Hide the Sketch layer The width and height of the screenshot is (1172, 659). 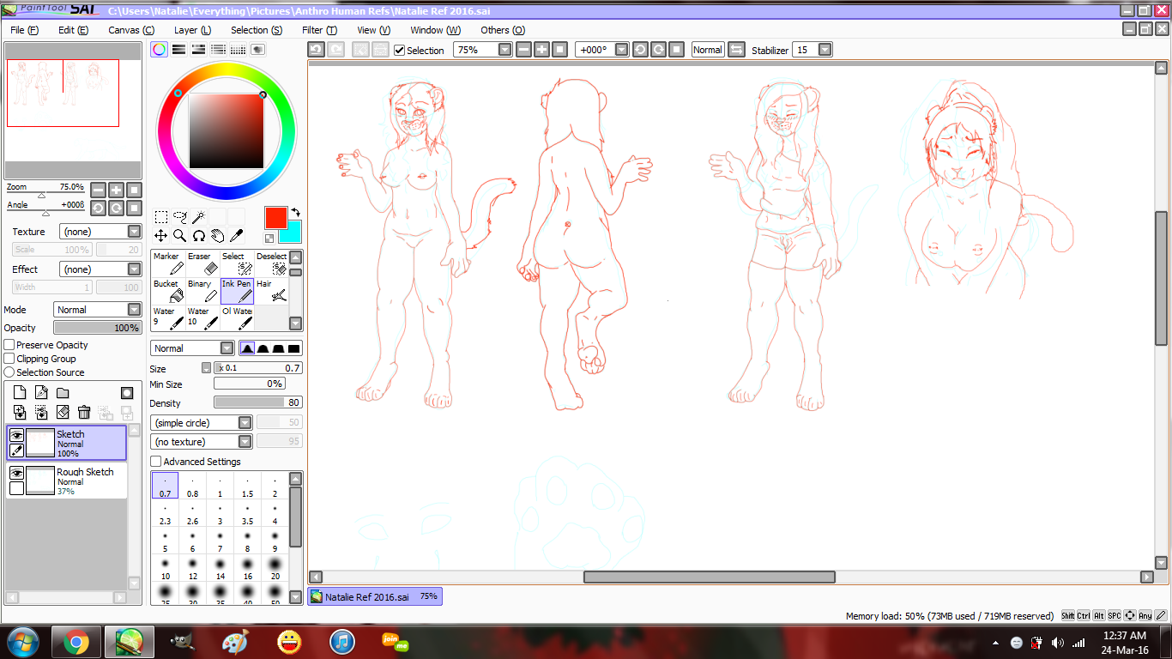click(x=16, y=435)
